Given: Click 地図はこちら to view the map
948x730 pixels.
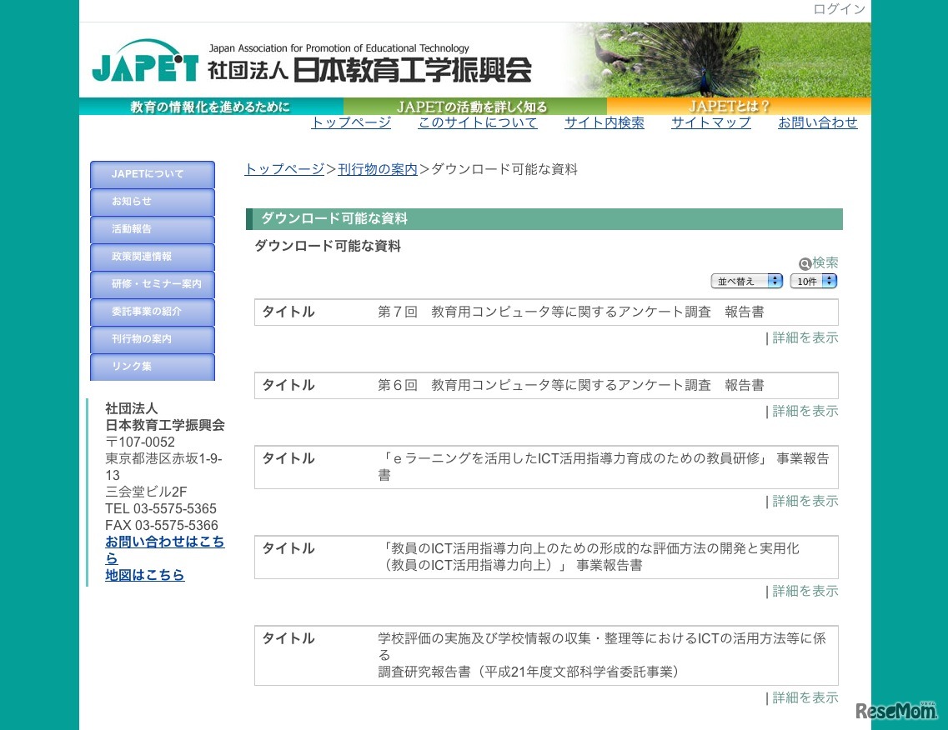Looking at the screenshot, I should click(144, 574).
